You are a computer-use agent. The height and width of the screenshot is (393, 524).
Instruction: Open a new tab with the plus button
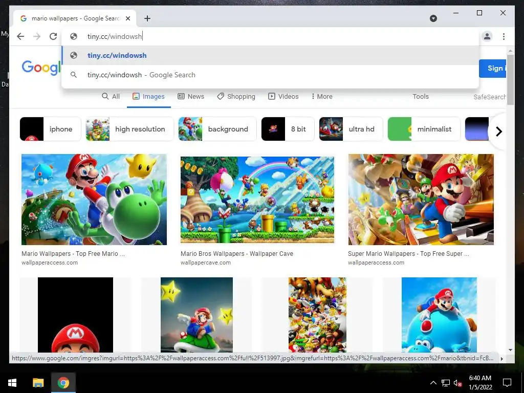pyautogui.click(x=147, y=18)
